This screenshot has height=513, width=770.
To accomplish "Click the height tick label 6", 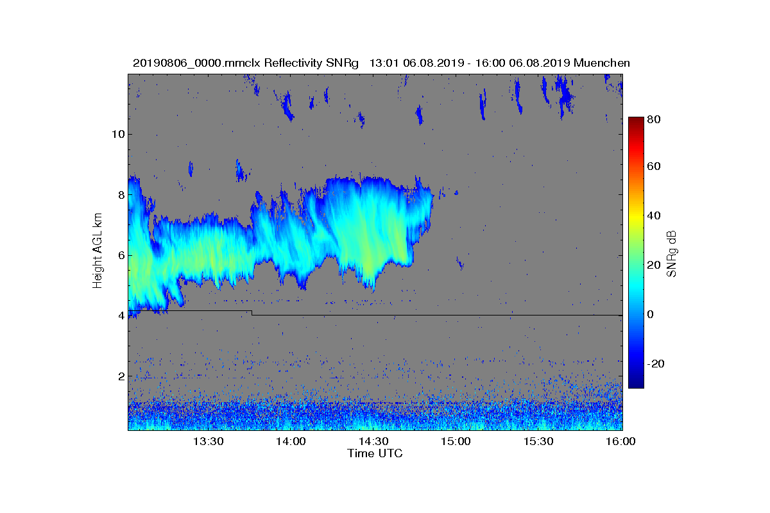I will pyautogui.click(x=120, y=255).
